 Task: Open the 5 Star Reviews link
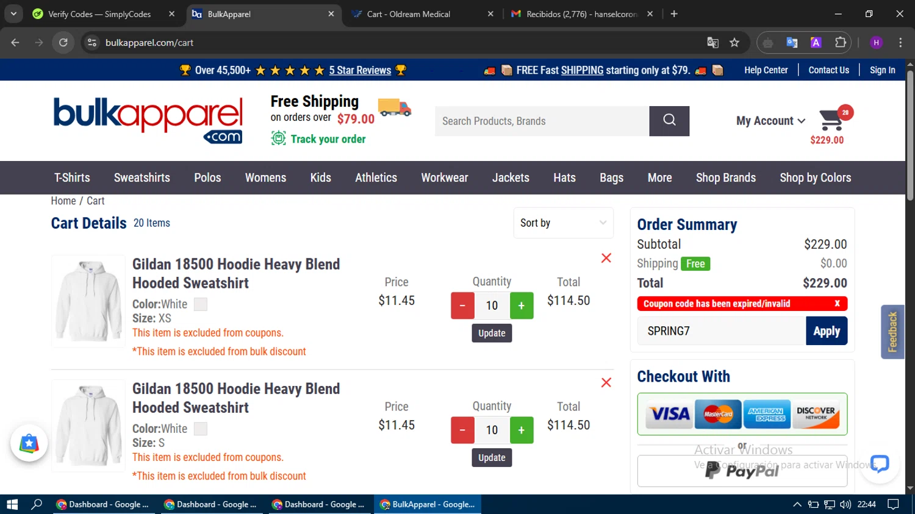click(x=360, y=70)
